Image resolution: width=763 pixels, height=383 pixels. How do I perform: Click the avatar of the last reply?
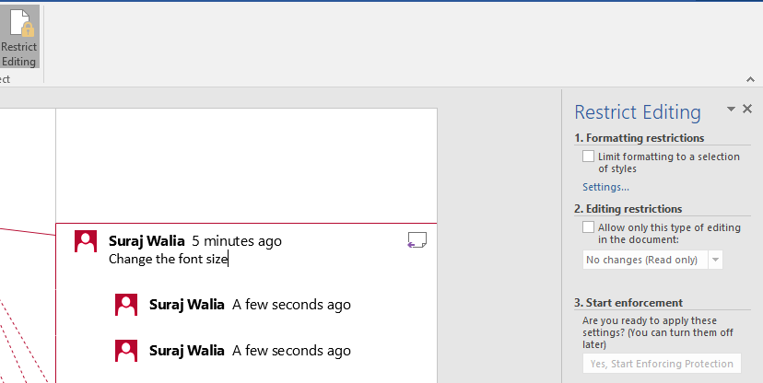coord(126,350)
